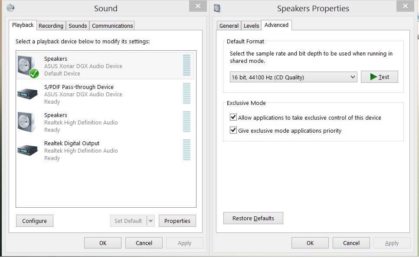Open device Properties from Sound window
Image resolution: width=419 pixels, height=258 pixels.
[x=177, y=221]
